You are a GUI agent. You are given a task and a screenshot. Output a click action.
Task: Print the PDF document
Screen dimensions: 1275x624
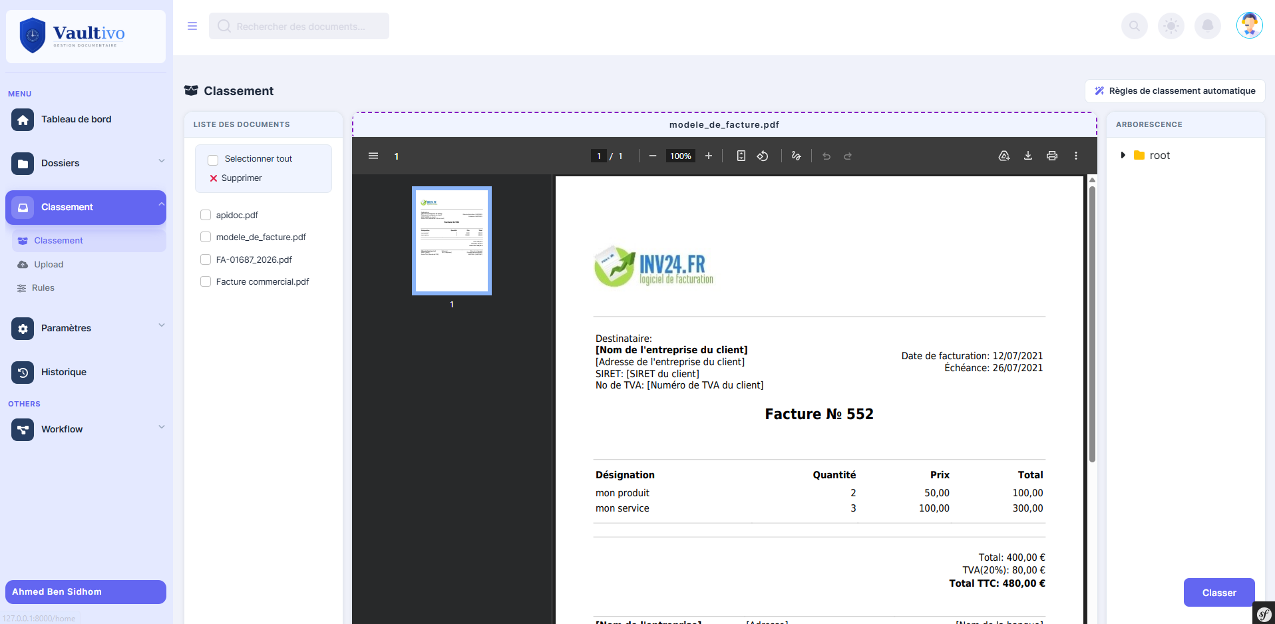tap(1052, 156)
